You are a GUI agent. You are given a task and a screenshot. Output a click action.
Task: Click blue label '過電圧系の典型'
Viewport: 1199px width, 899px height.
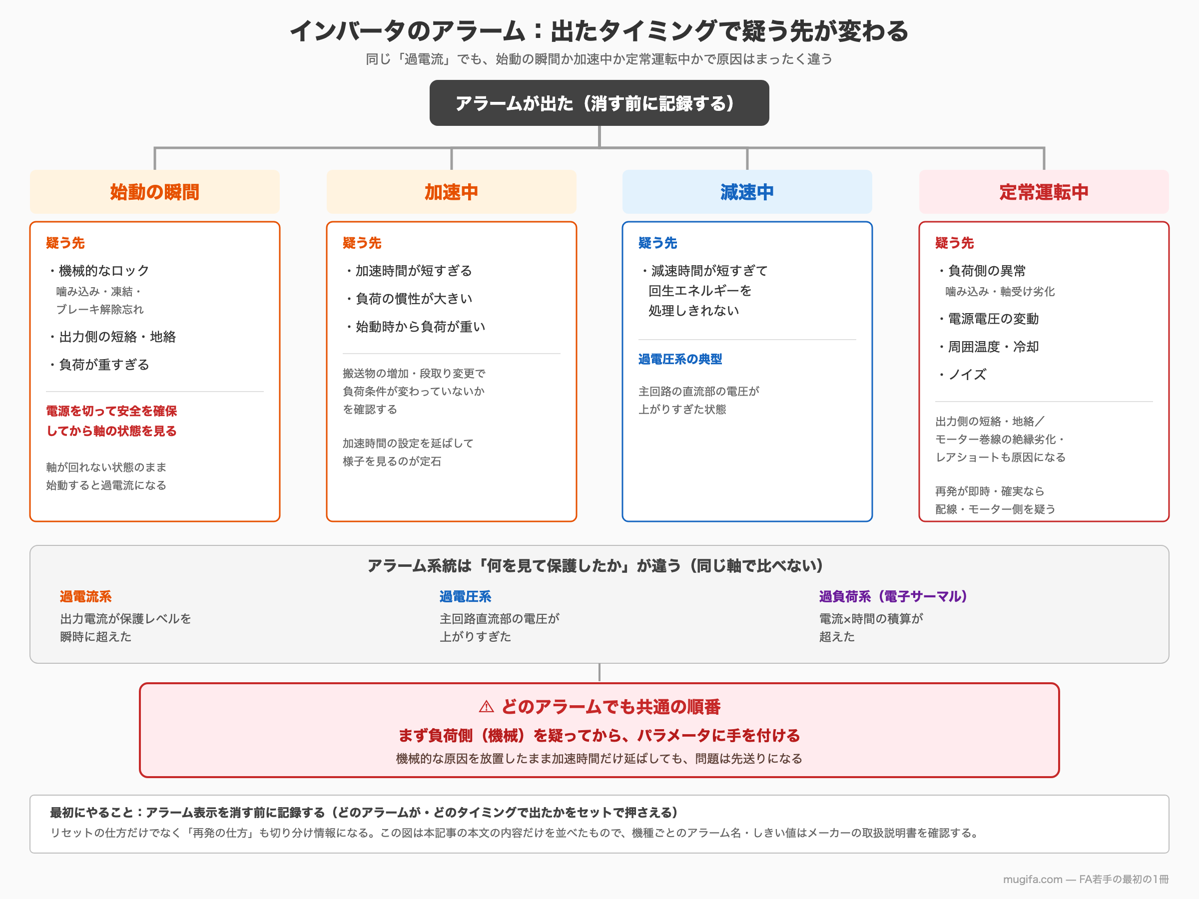[x=680, y=359]
